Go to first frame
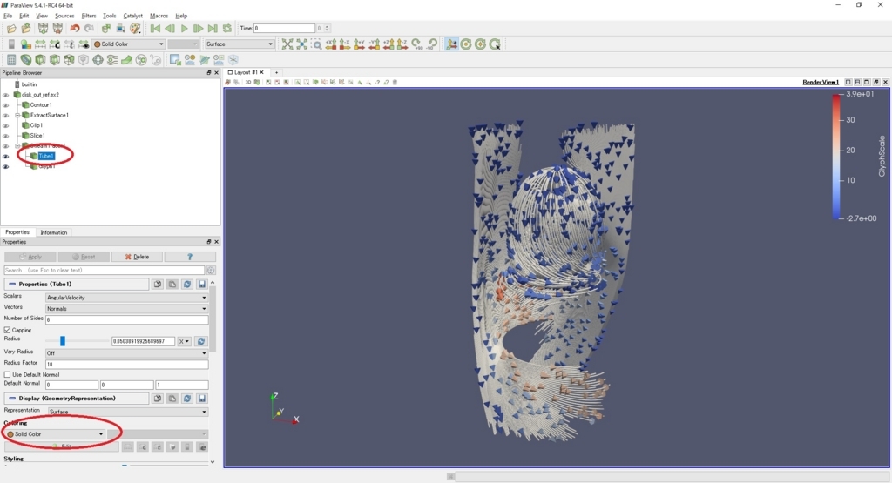 coord(155,29)
